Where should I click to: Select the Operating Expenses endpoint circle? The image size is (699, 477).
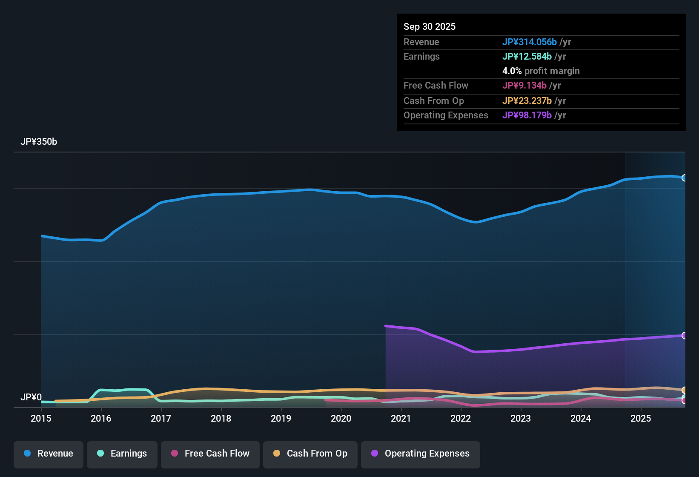point(684,336)
